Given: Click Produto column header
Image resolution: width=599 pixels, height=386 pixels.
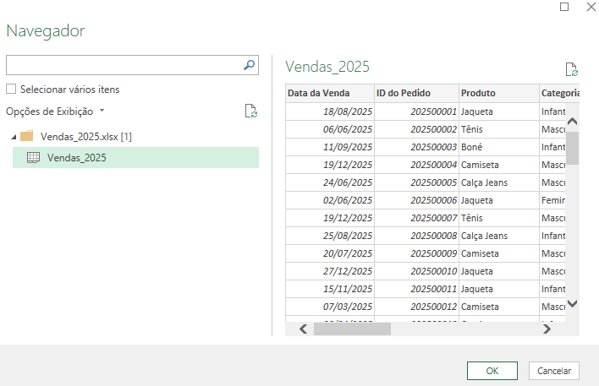Looking at the screenshot, I should coord(499,93).
